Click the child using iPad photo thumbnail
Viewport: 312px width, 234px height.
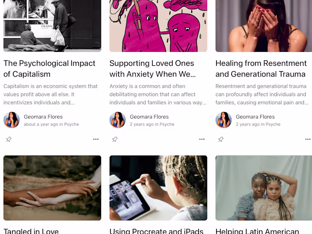(x=158, y=188)
